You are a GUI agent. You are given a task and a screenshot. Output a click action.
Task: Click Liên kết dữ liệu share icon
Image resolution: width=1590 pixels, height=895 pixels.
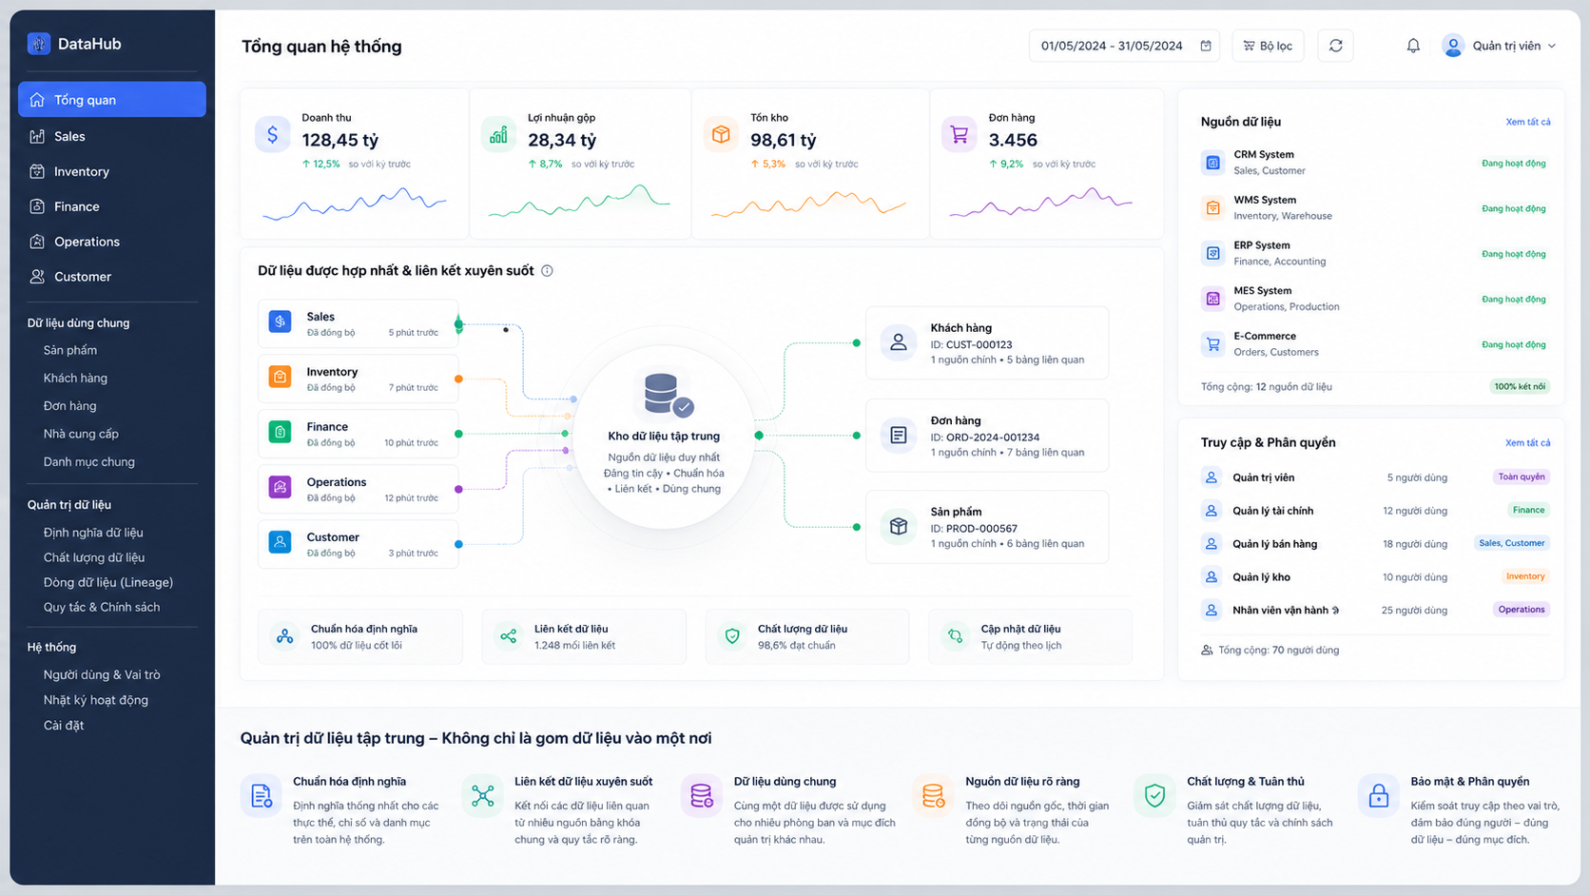[509, 636]
